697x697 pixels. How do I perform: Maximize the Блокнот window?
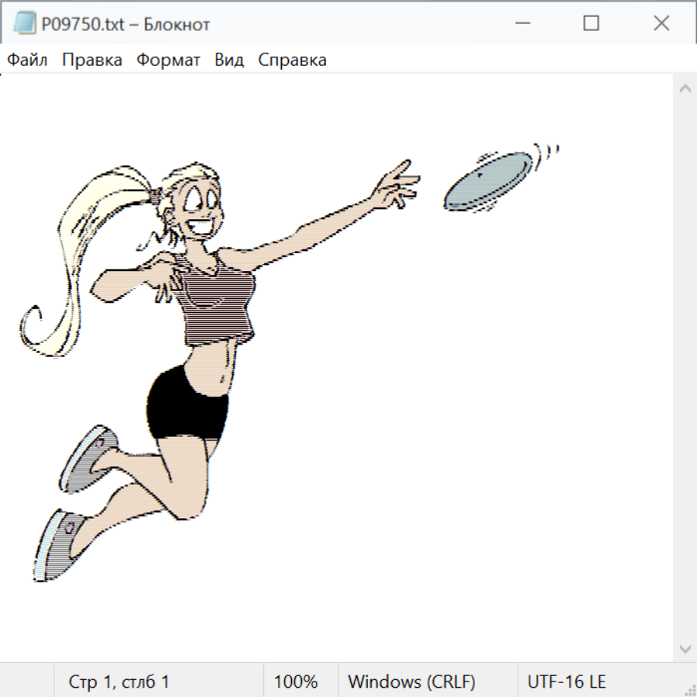pos(591,23)
